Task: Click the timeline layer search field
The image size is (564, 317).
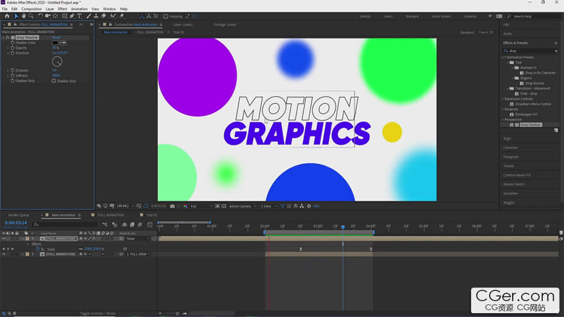Action: click(65, 225)
